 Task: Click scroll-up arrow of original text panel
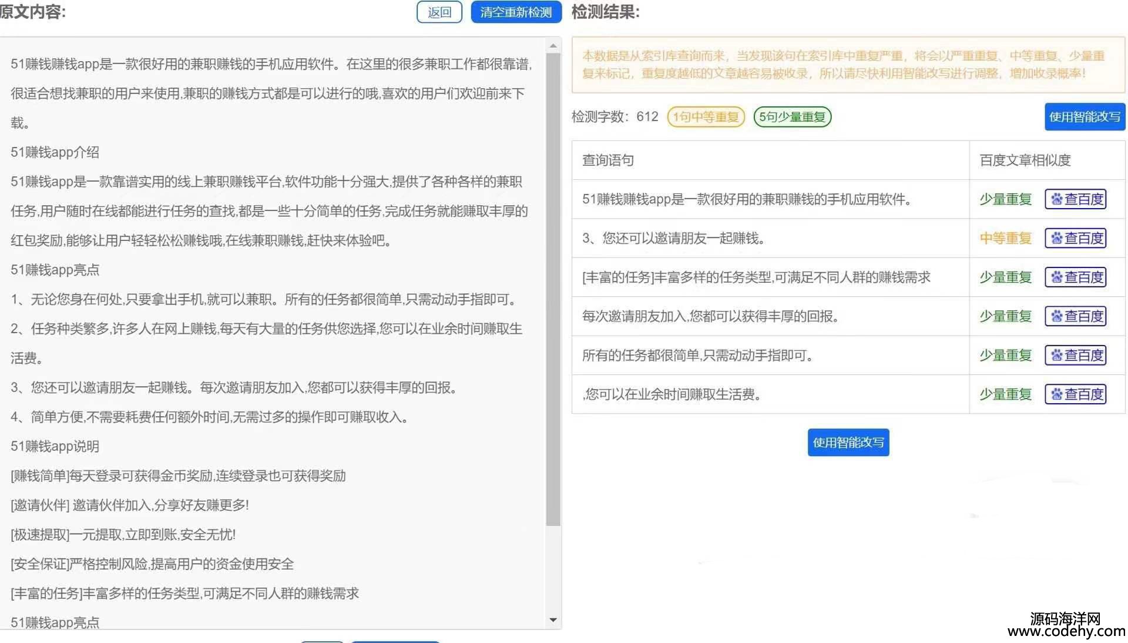click(553, 46)
